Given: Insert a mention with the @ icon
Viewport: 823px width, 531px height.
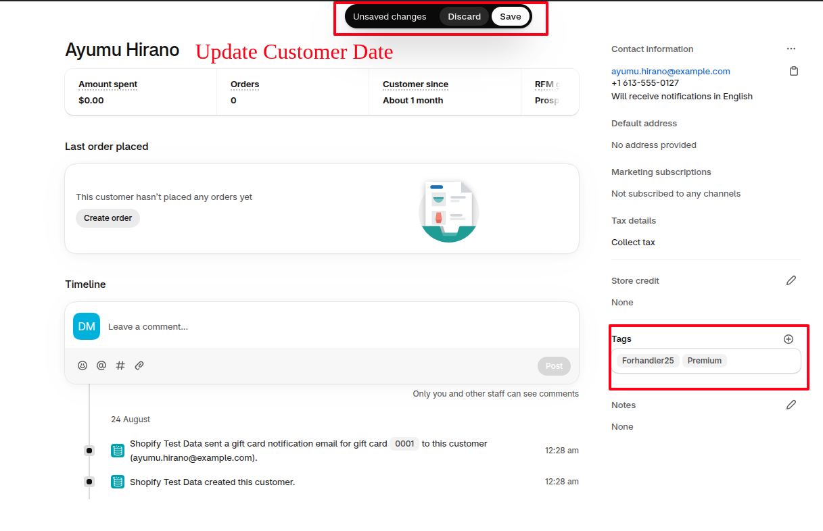Looking at the screenshot, I should pos(101,365).
